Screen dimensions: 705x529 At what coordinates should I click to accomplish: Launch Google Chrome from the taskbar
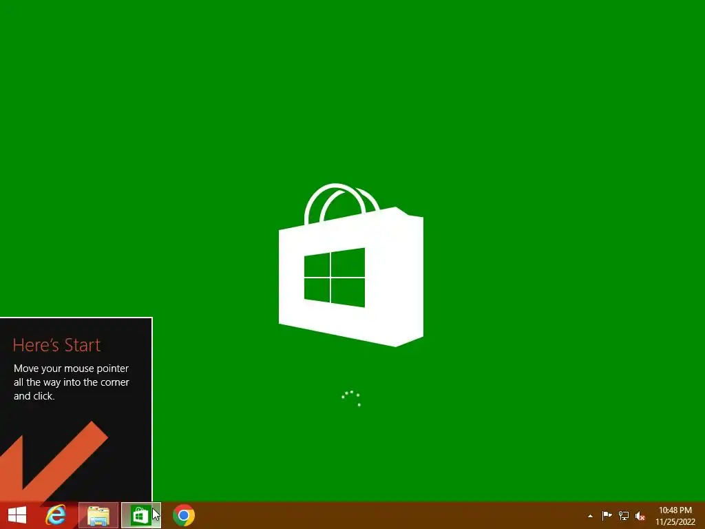click(183, 515)
